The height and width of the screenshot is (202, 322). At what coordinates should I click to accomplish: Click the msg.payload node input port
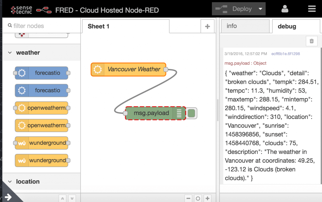125,113
